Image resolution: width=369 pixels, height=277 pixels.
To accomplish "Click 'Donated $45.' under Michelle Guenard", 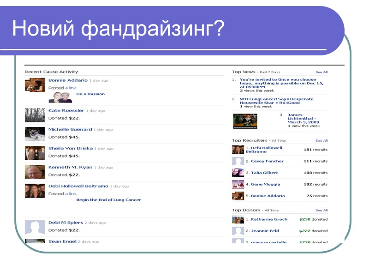I will 64,137.
